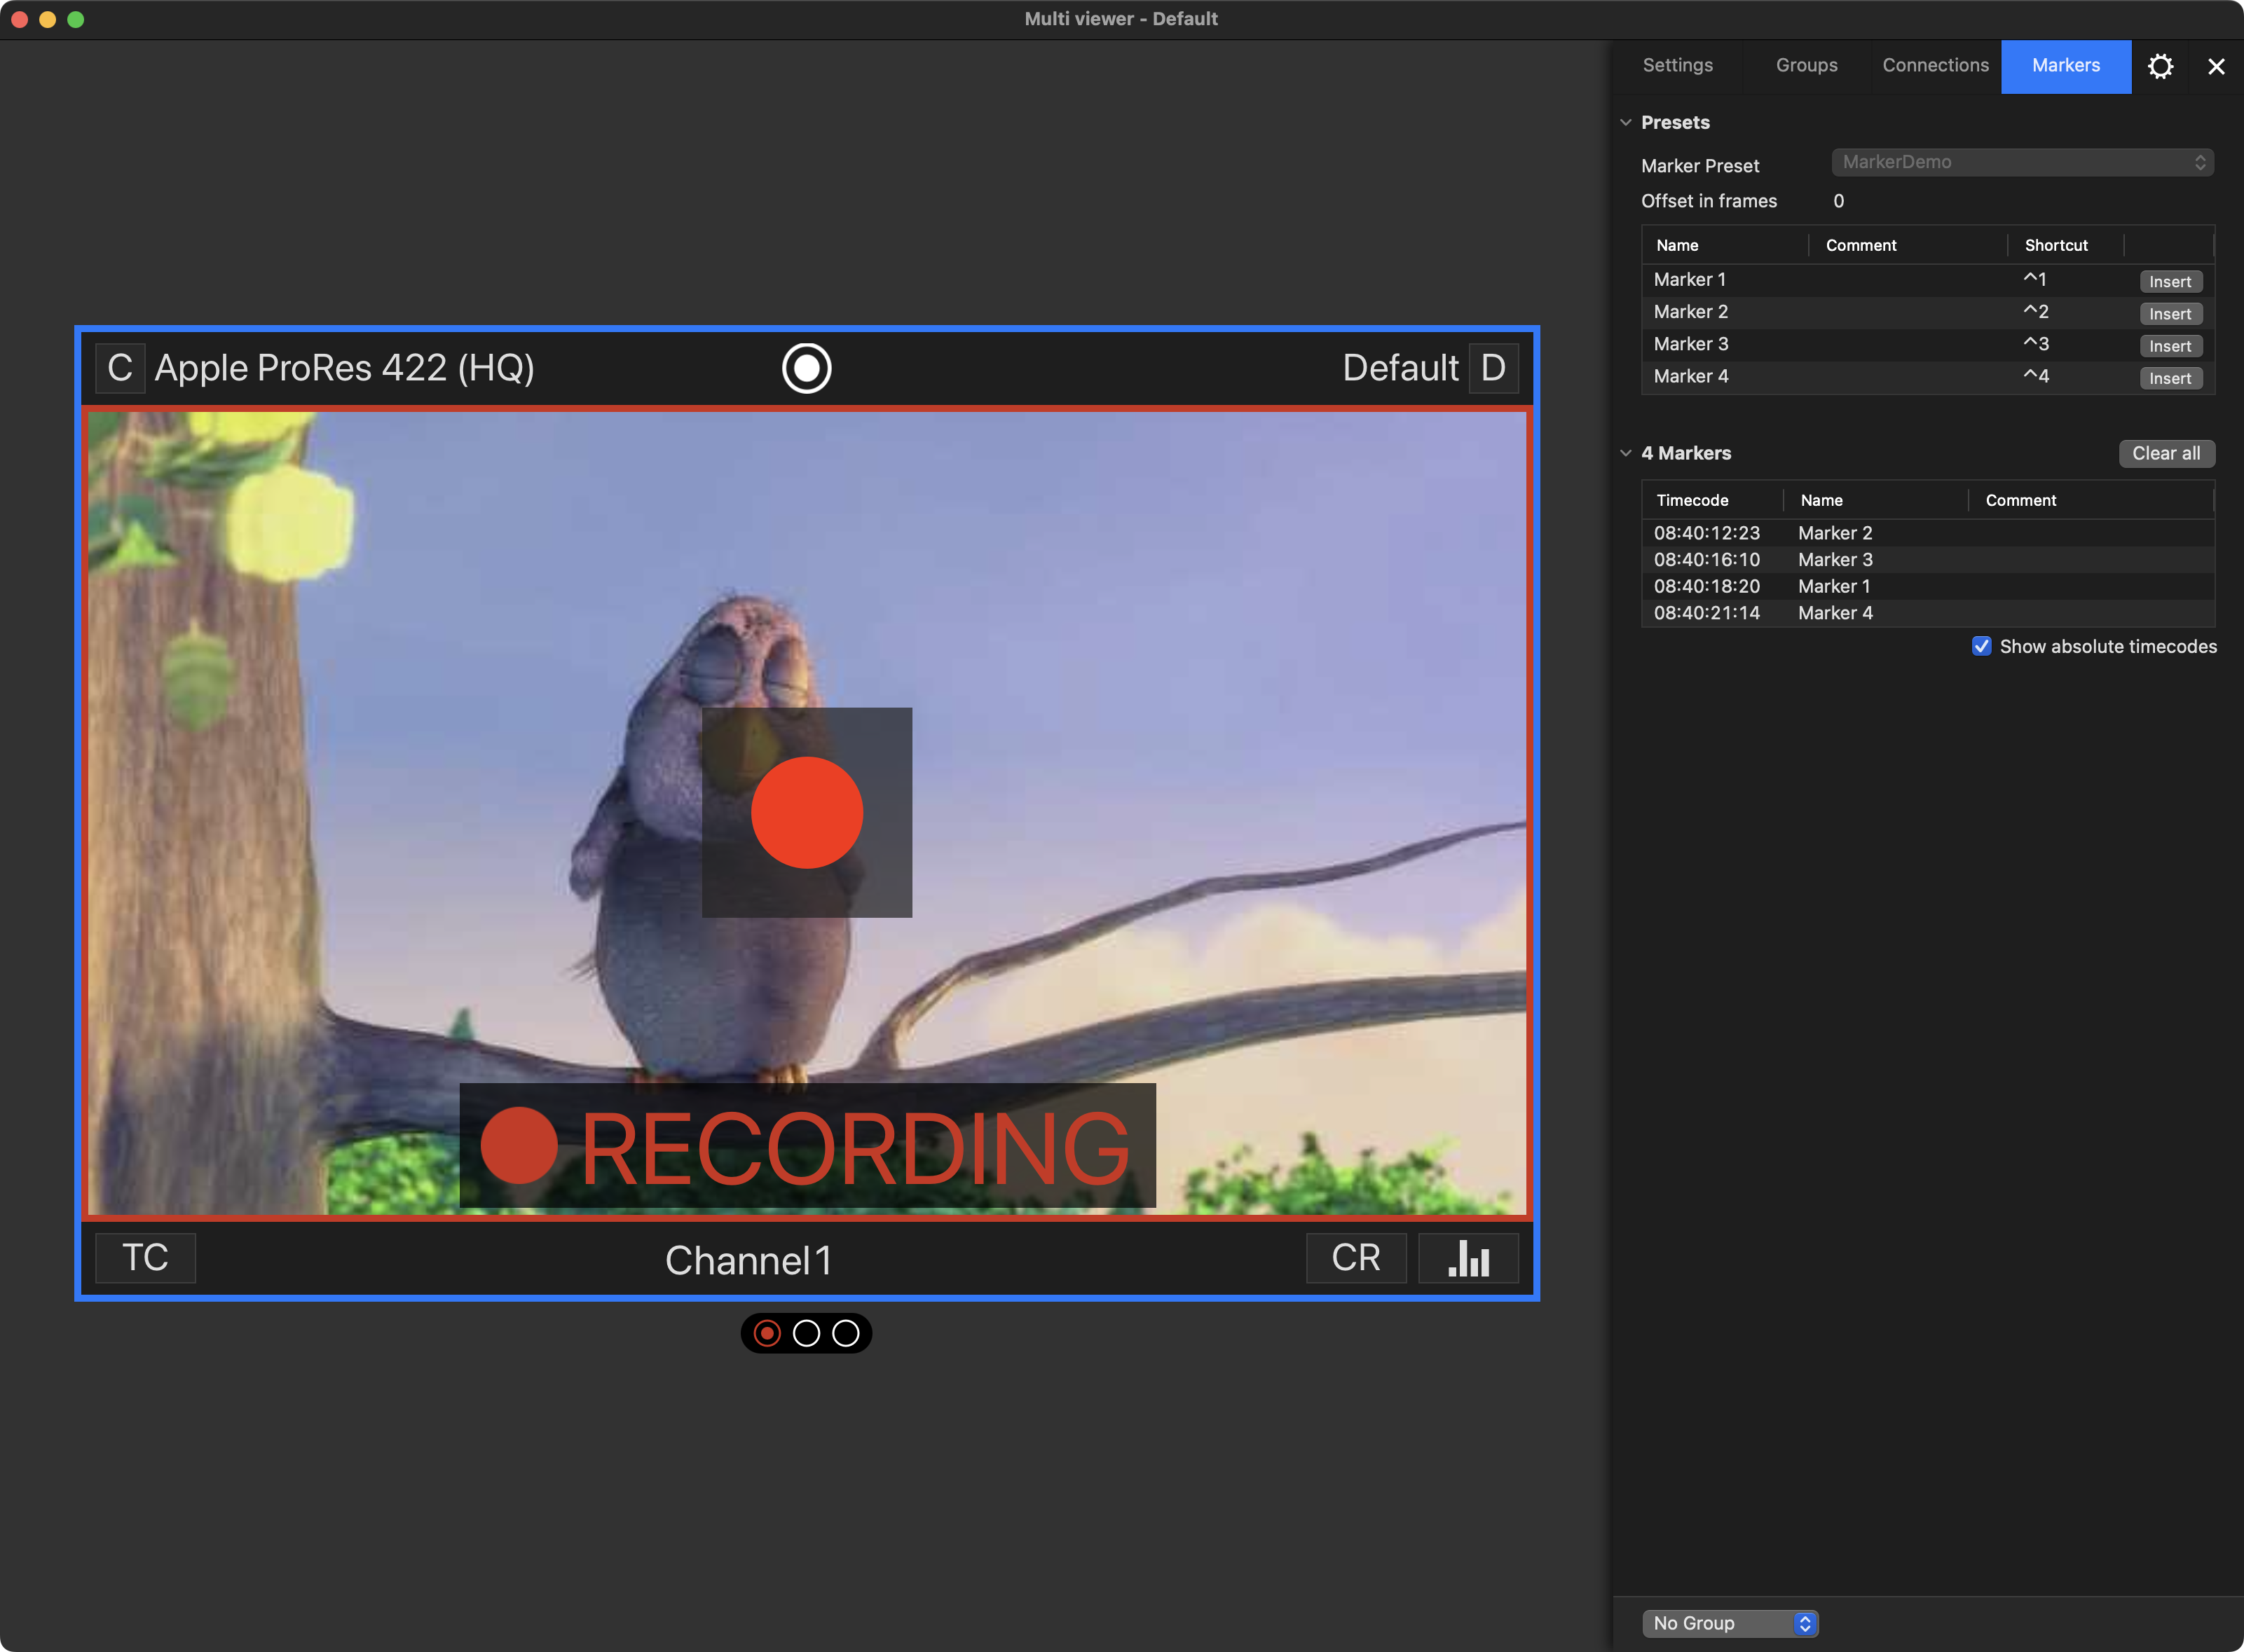Collapse the Presets section
The image size is (2244, 1652).
(x=1626, y=122)
